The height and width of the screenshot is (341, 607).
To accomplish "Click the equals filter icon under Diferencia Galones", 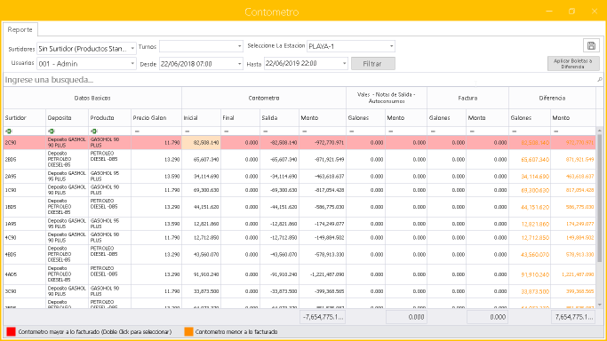I will [x=514, y=131].
